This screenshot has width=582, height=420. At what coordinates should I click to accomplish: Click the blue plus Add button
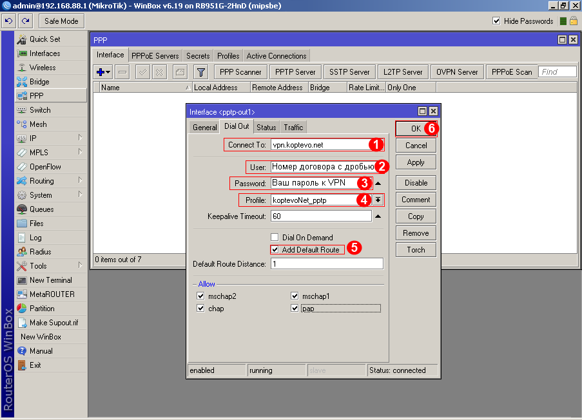coord(103,72)
